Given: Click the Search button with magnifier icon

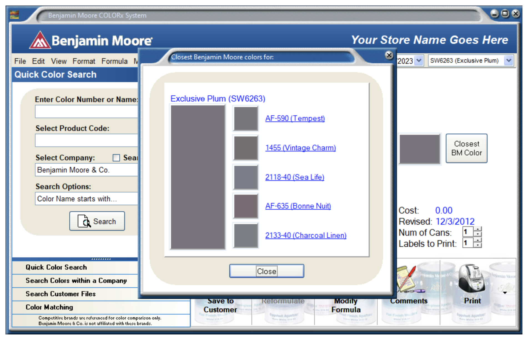Looking at the screenshot, I should 97,221.
